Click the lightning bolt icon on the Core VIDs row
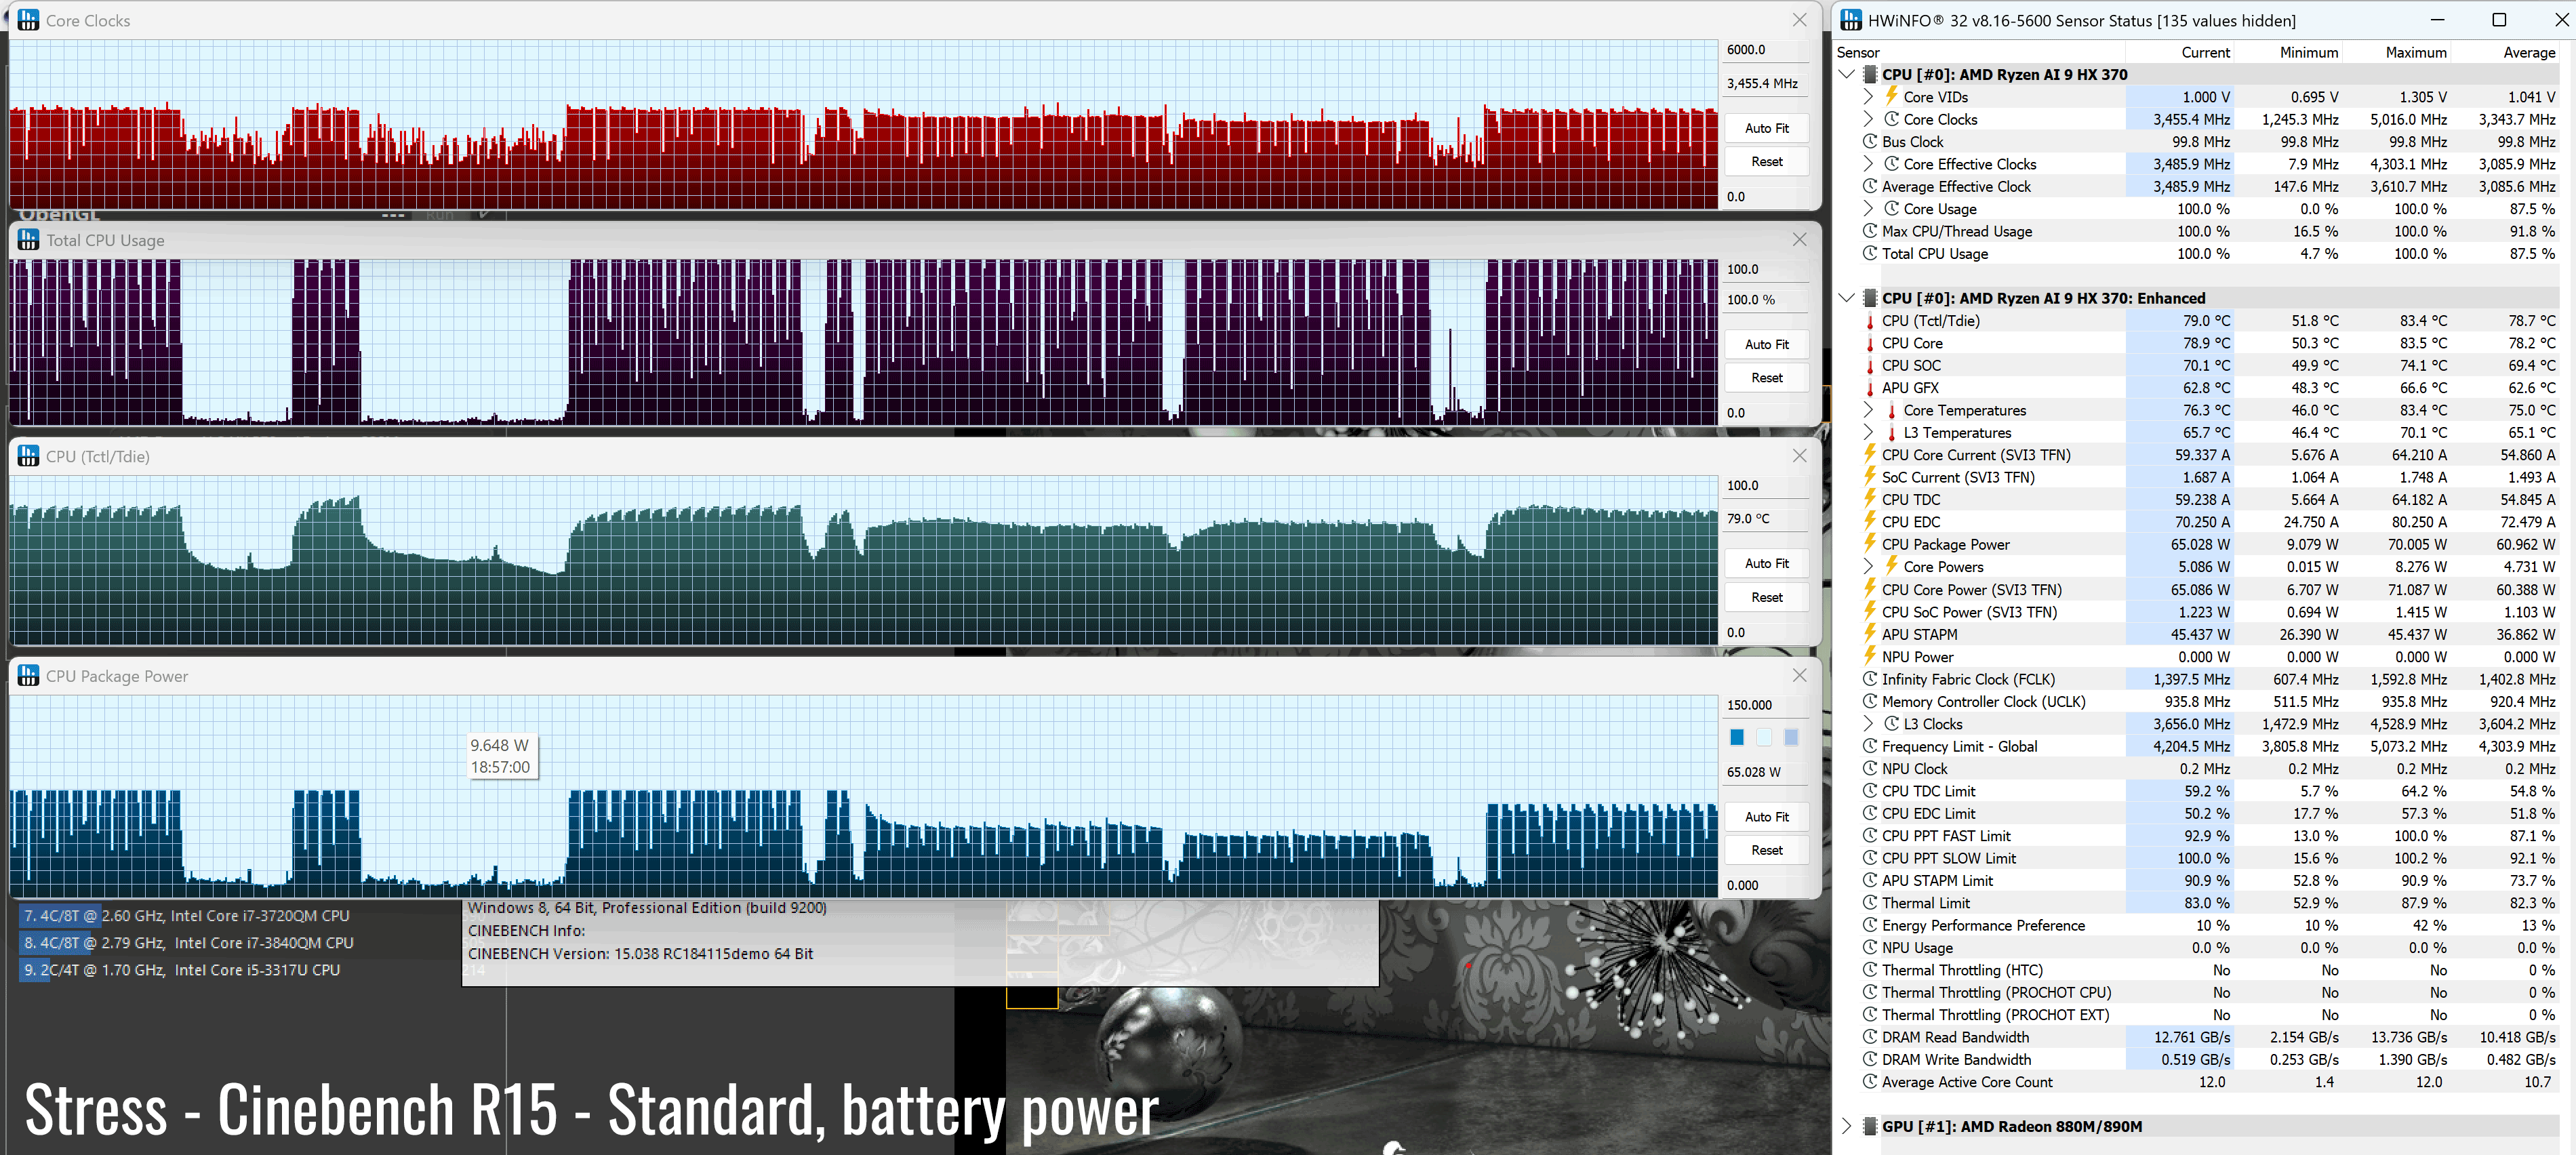This screenshot has height=1155, width=2576. 1891,96
